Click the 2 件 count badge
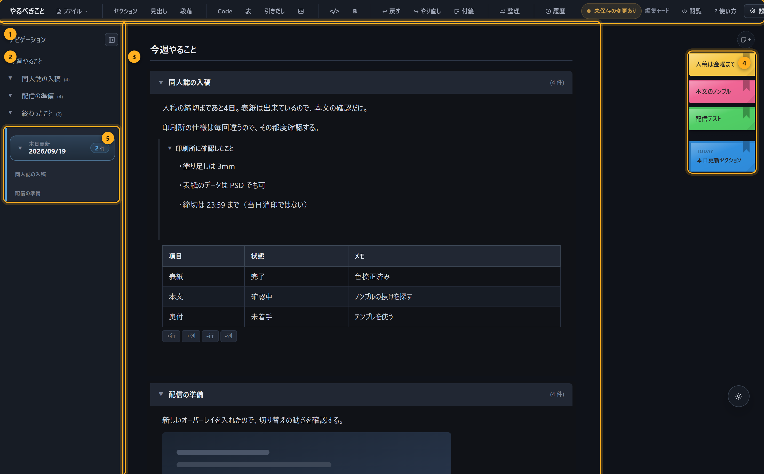 click(x=100, y=148)
